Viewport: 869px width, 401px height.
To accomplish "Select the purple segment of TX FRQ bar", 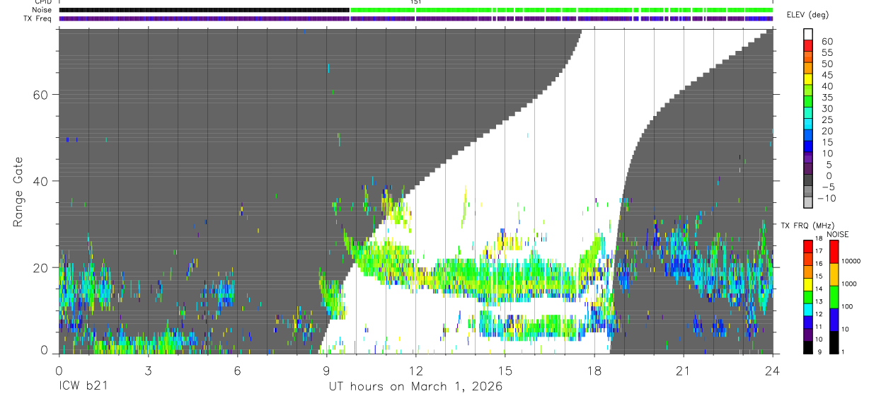I will tap(807, 335).
